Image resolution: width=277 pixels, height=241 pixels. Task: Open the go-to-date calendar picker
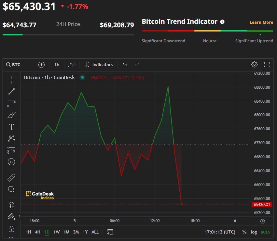[x=110, y=232]
